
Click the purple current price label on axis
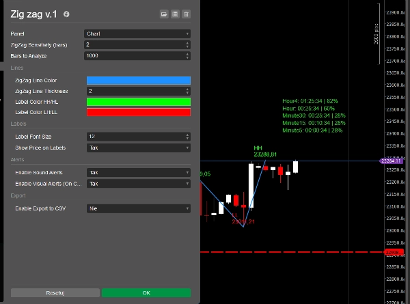(392, 161)
